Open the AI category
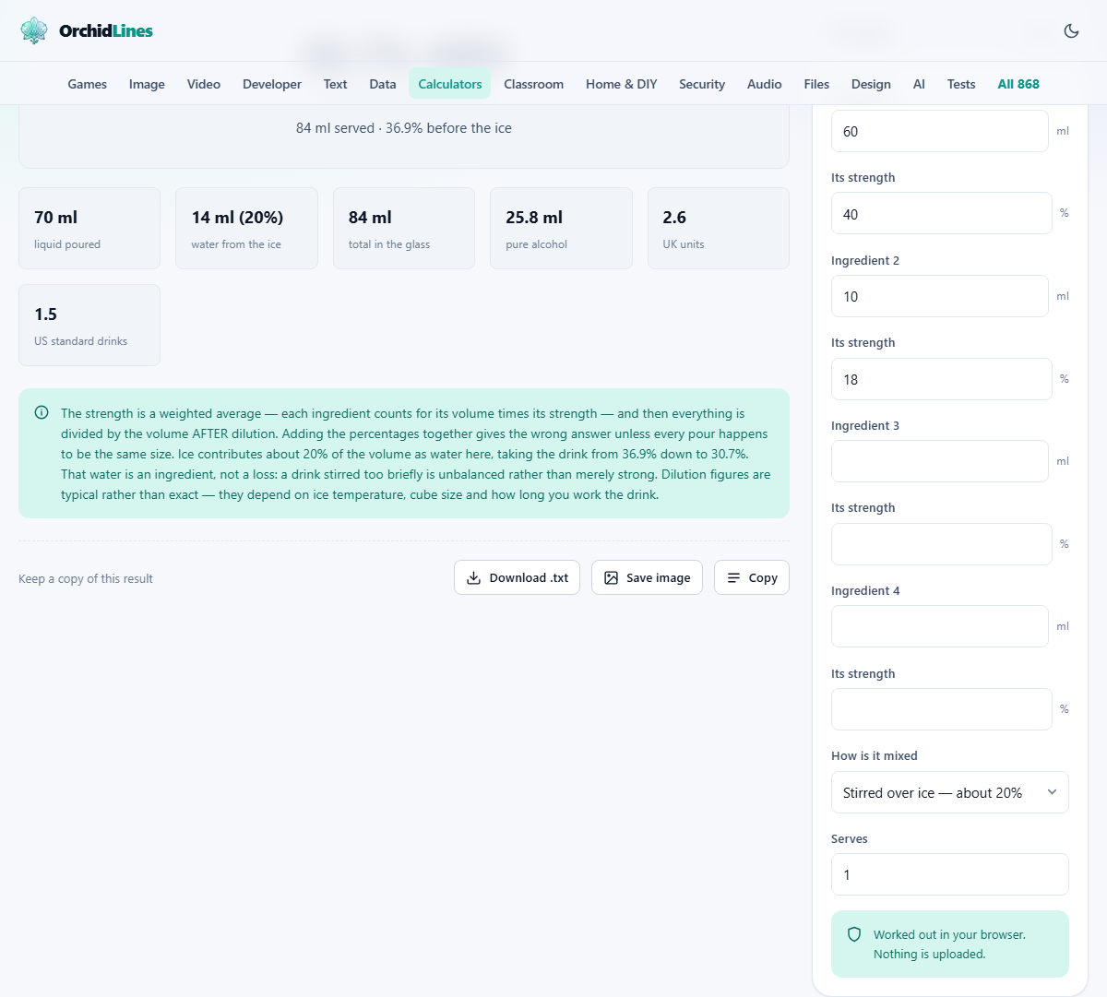 pos(919,84)
